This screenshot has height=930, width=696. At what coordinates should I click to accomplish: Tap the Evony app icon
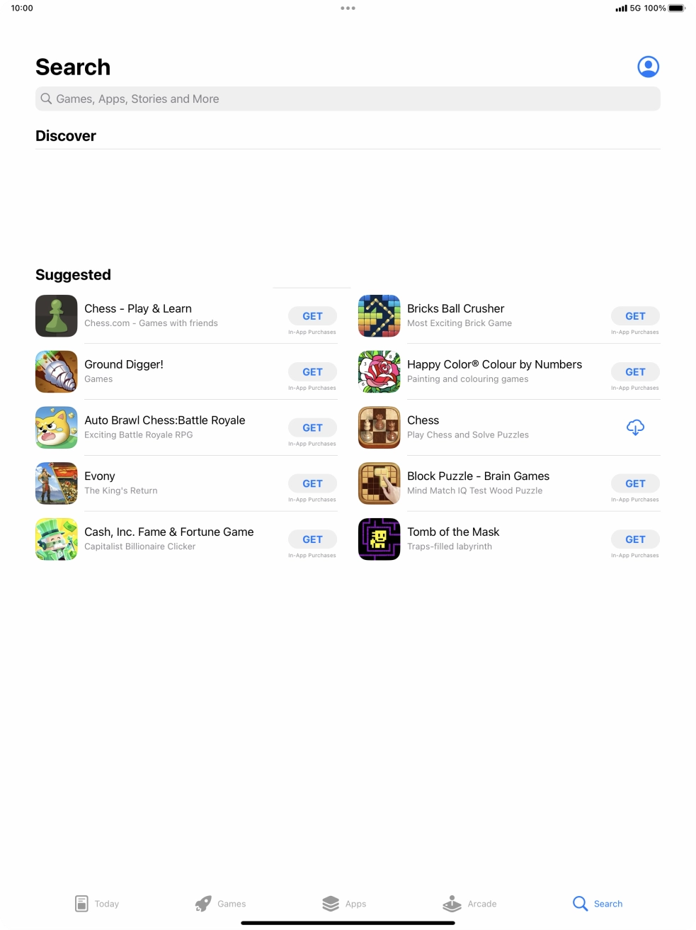[57, 483]
